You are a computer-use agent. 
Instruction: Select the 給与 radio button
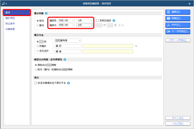point(38,21)
